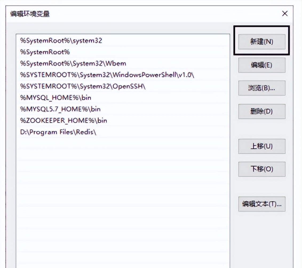The width and height of the screenshot is (302, 268).
Task: Choose the %MYSQL5.7_HOME%\bin row
Action: (x=123, y=109)
